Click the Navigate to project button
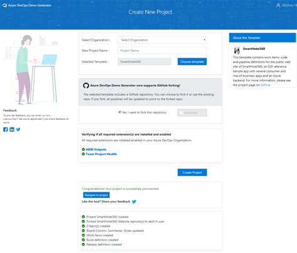The height and width of the screenshot is (253, 297). tap(96, 195)
